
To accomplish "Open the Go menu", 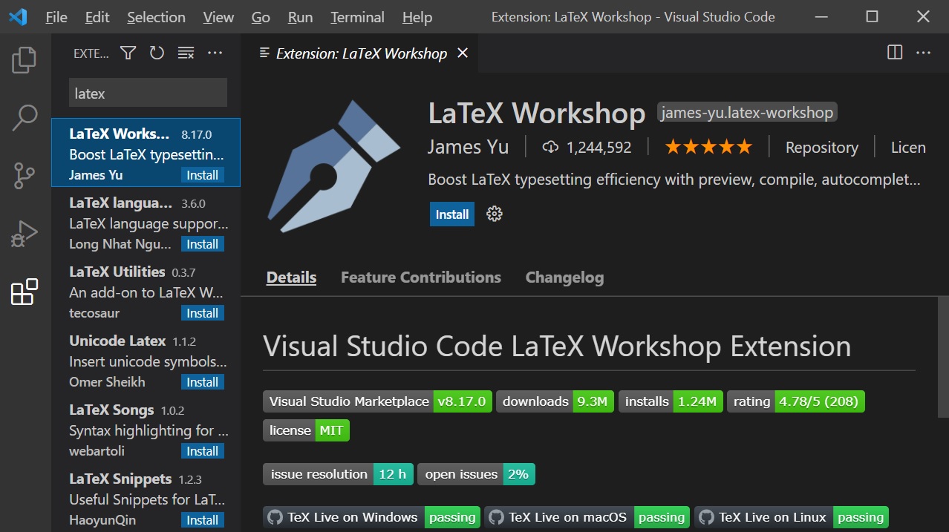I will [x=261, y=17].
